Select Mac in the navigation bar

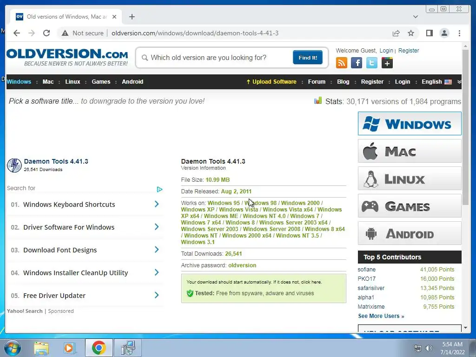[x=48, y=82]
